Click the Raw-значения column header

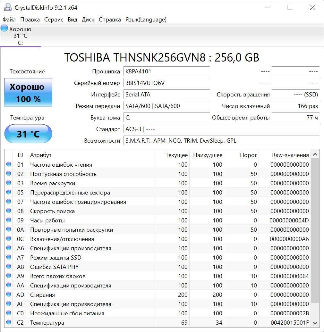[285, 155]
